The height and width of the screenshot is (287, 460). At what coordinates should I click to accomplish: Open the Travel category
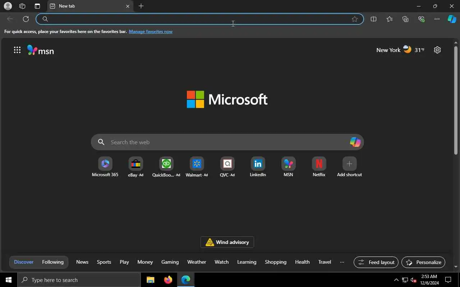[x=325, y=262]
